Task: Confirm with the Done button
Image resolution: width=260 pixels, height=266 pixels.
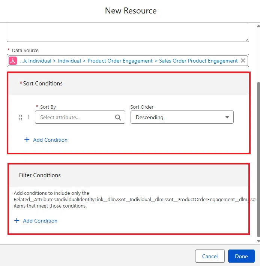Action: pos(241,256)
